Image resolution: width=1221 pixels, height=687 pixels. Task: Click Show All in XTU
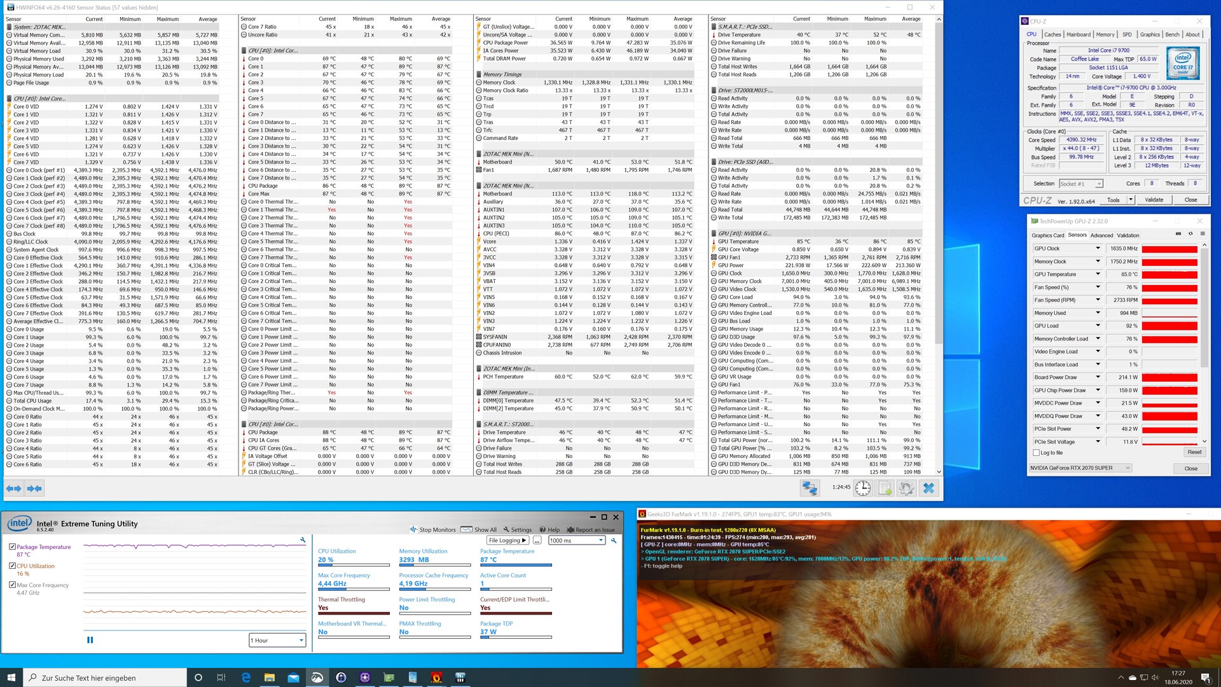(479, 530)
